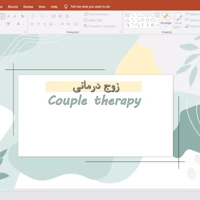This screenshot has height=200, width=200.
Task: Align text left
Action: point(32,24)
